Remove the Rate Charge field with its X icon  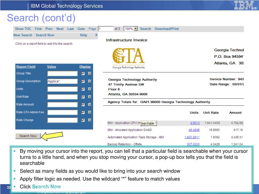(90, 120)
